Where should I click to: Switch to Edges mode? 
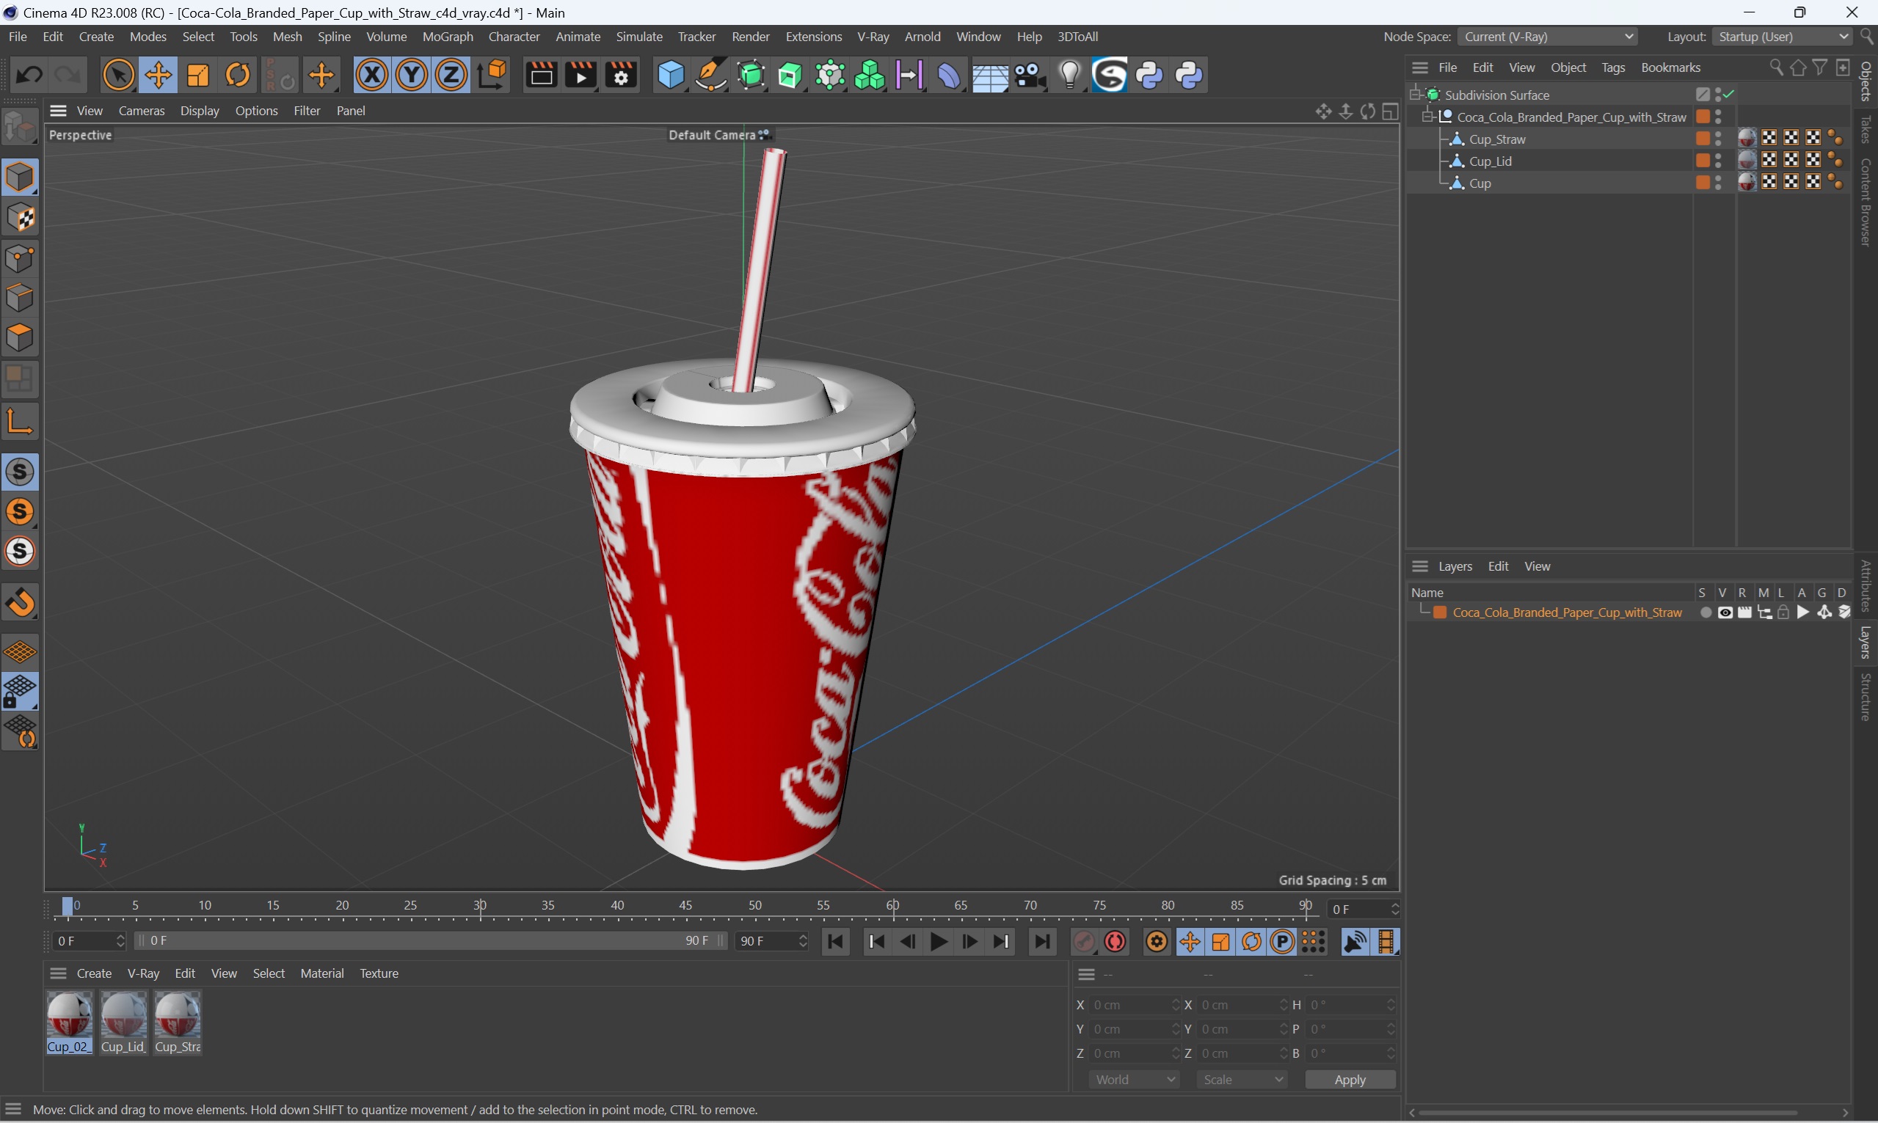coord(20,298)
